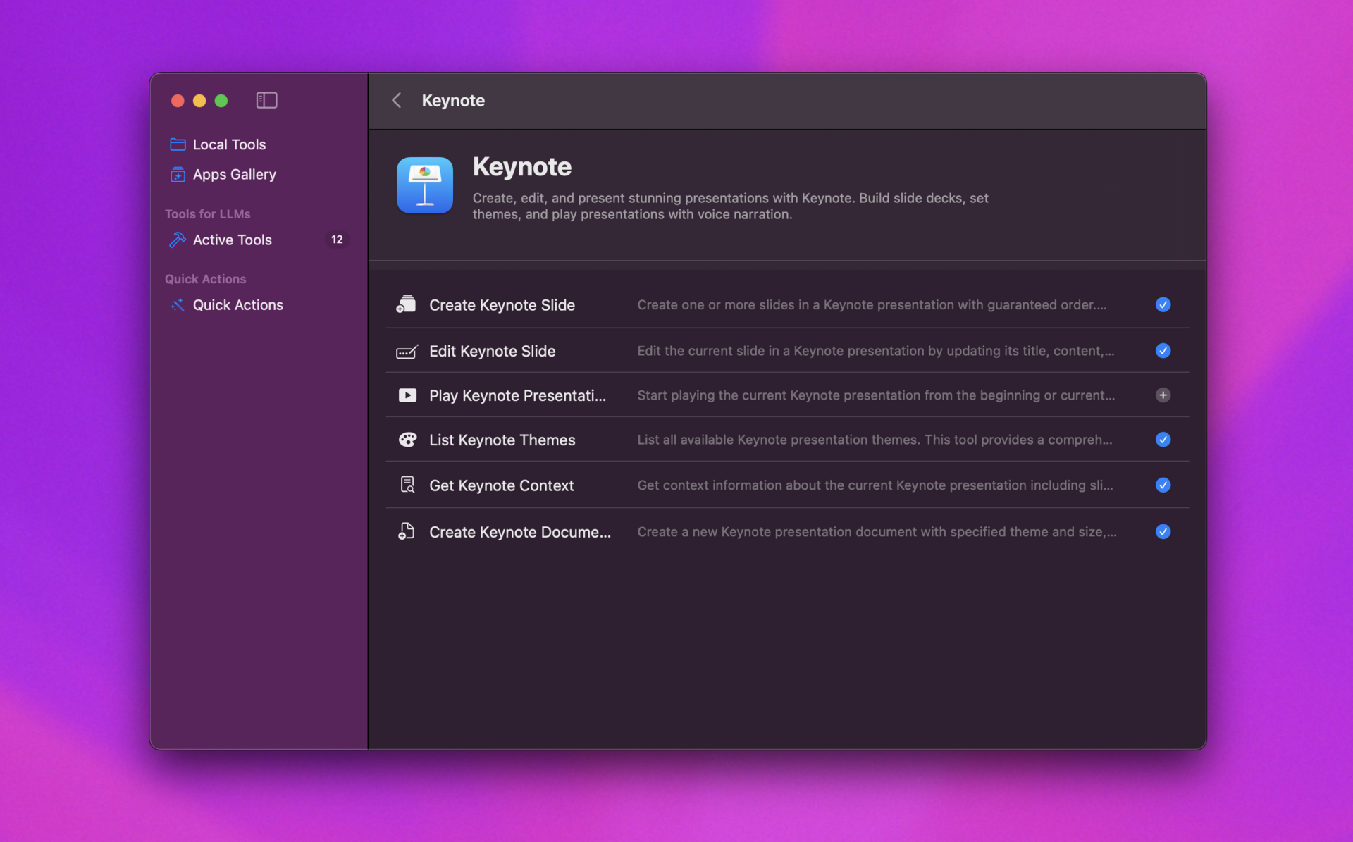Click the large Keynote heading

pyautogui.click(x=521, y=167)
